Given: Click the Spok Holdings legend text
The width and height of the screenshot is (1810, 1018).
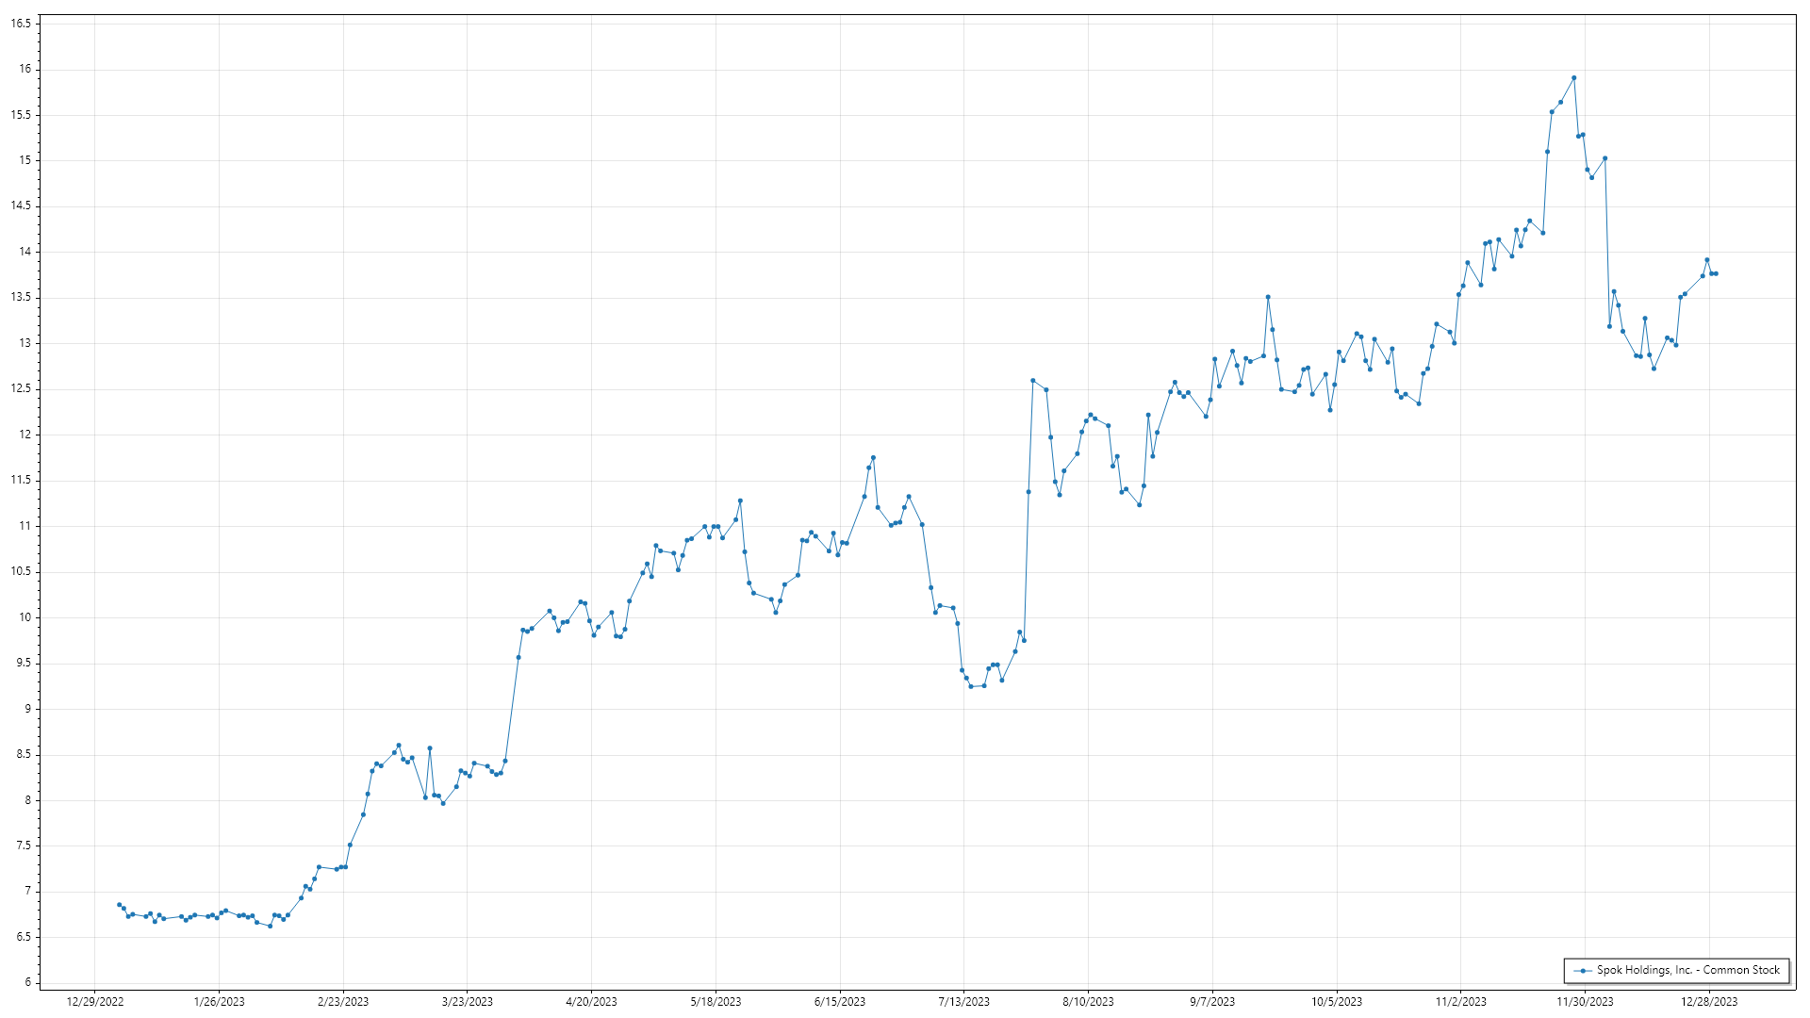Looking at the screenshot, I should (1687, 970).
